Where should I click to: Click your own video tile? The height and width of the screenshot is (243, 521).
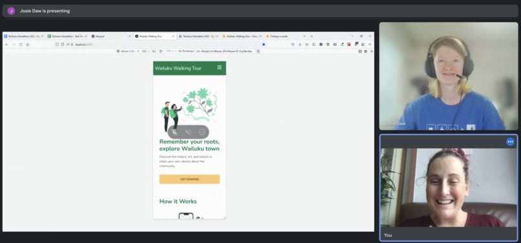[x=448, y=187]
